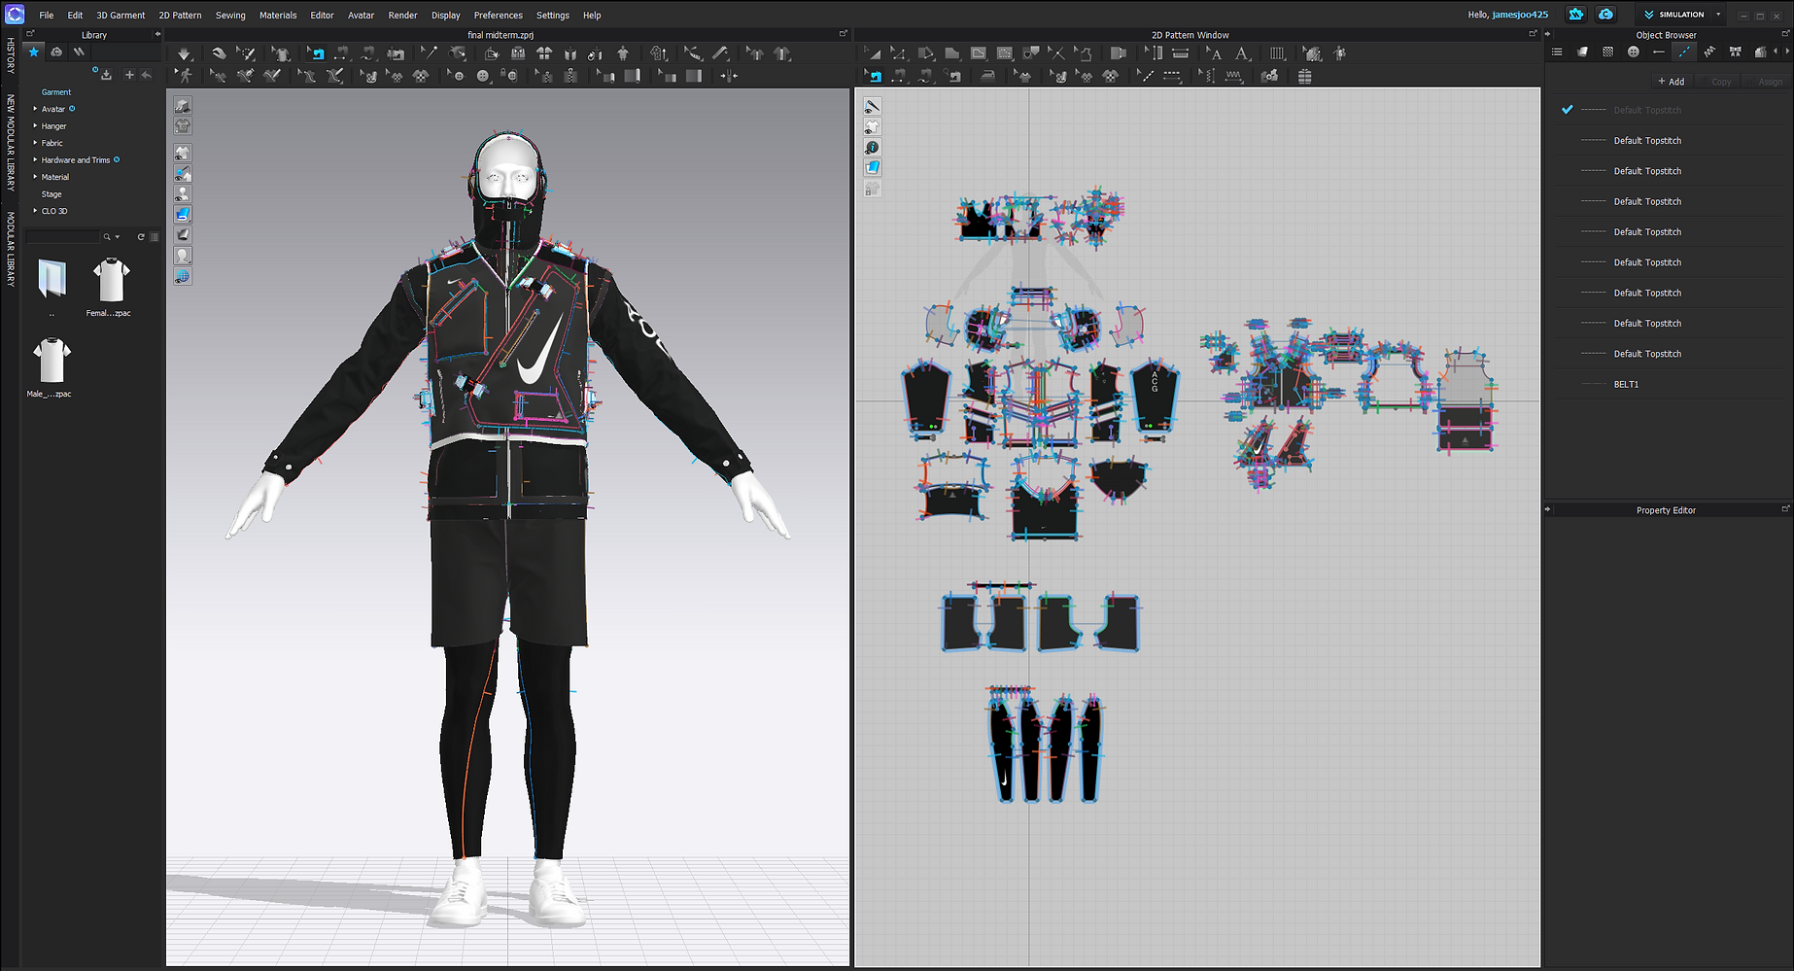Image resolution: width=1794 pixels, height=971 pixels.
Task: Click the Library search input field
Action: pyautogui.click(x=63, y=237)
